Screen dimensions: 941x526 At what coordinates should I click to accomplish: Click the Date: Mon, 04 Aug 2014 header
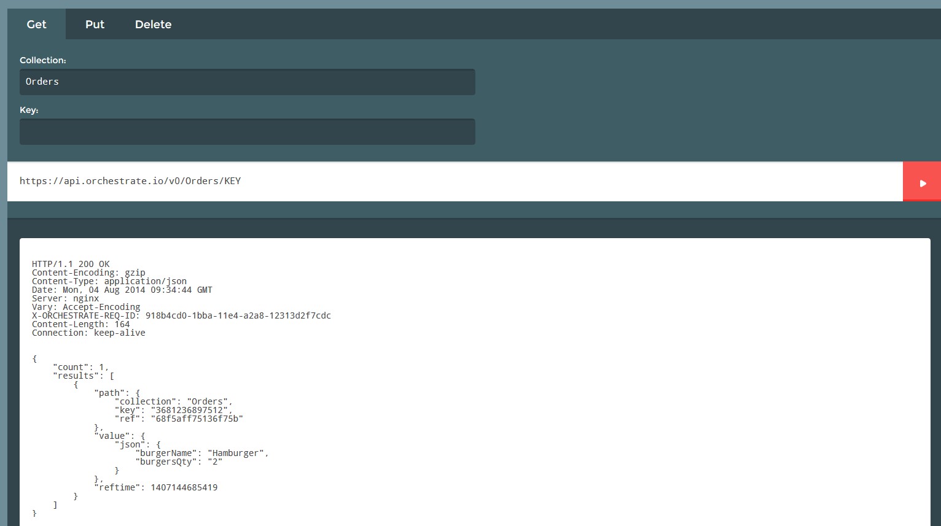coord(122,290)
